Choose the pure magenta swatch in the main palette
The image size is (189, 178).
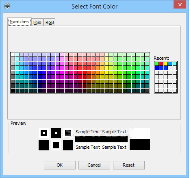pyautogui.click(x=62, y=73)
